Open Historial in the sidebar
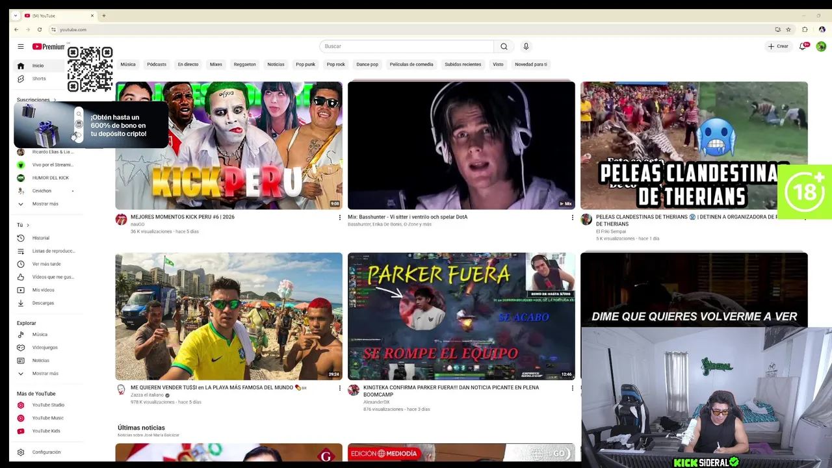This screenshot has height=468, width=832. [x=40, y=238]
